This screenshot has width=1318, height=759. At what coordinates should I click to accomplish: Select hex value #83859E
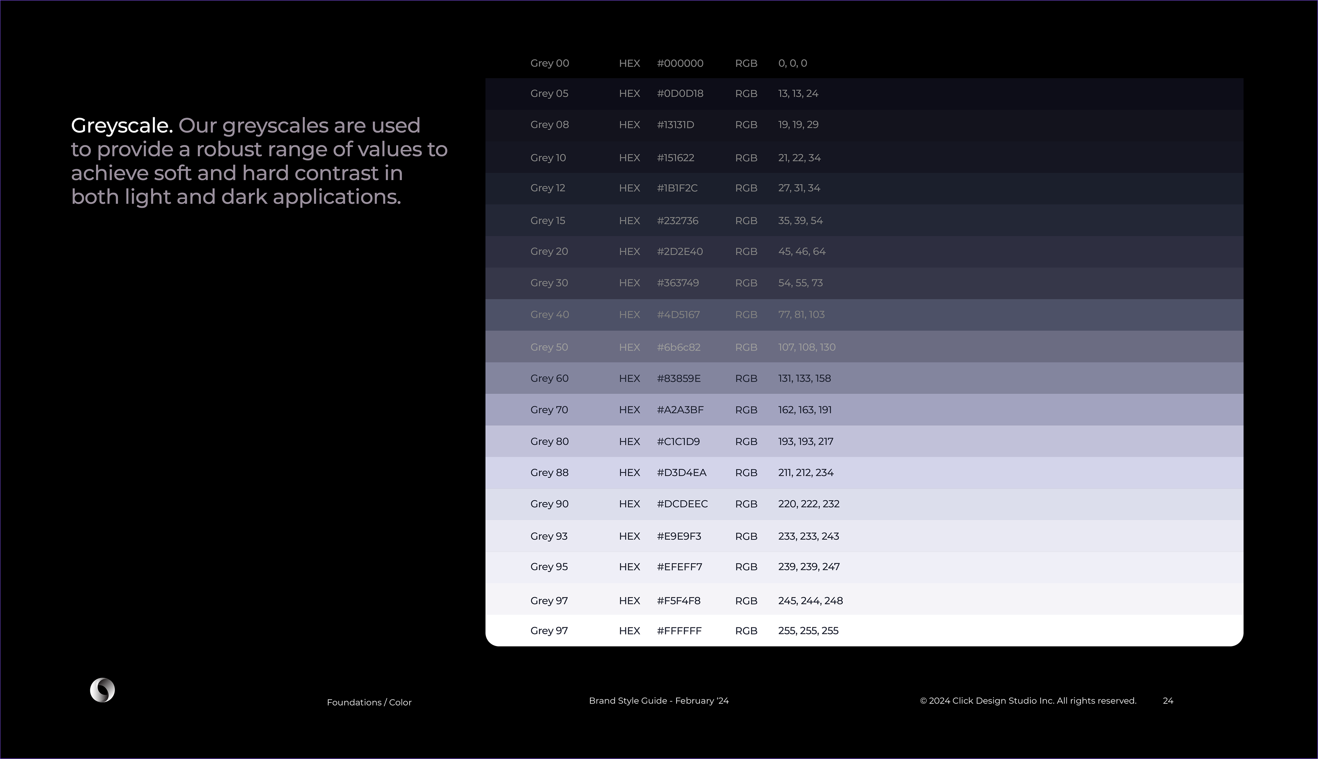(679, 378)
